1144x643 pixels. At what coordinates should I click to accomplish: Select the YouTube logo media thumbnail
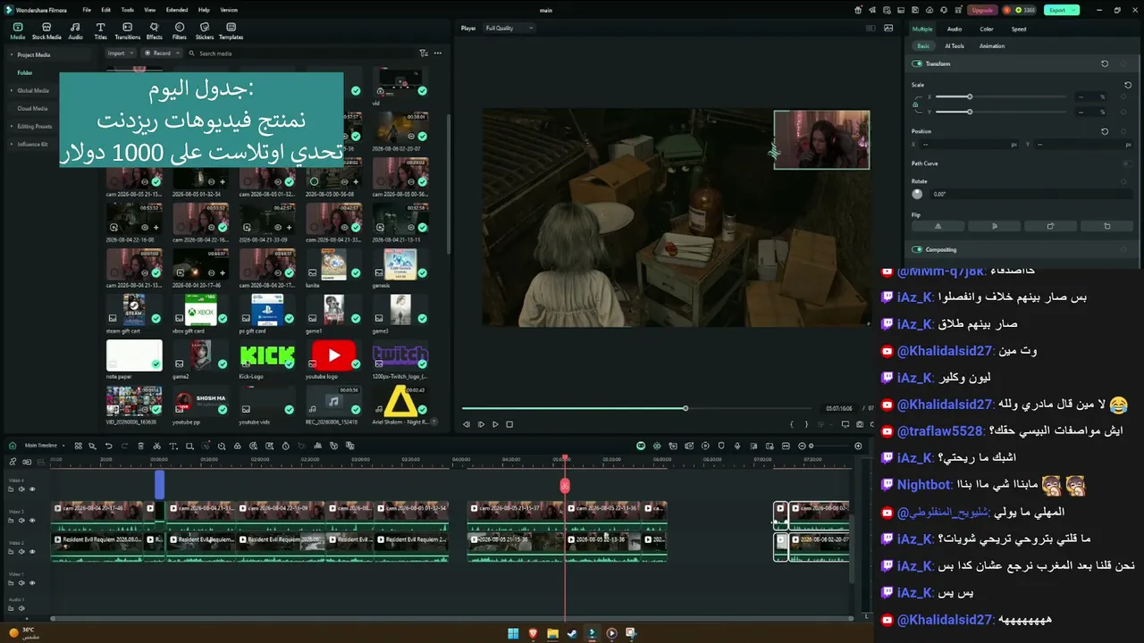point(333,355)
